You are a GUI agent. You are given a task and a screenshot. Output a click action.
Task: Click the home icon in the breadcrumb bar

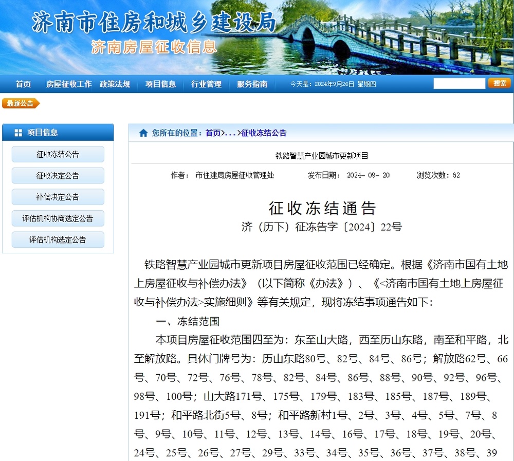143,133
